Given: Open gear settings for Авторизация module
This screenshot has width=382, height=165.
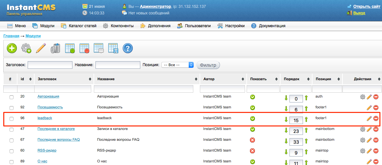Looking at the screenshot, I should coord(363,97).
